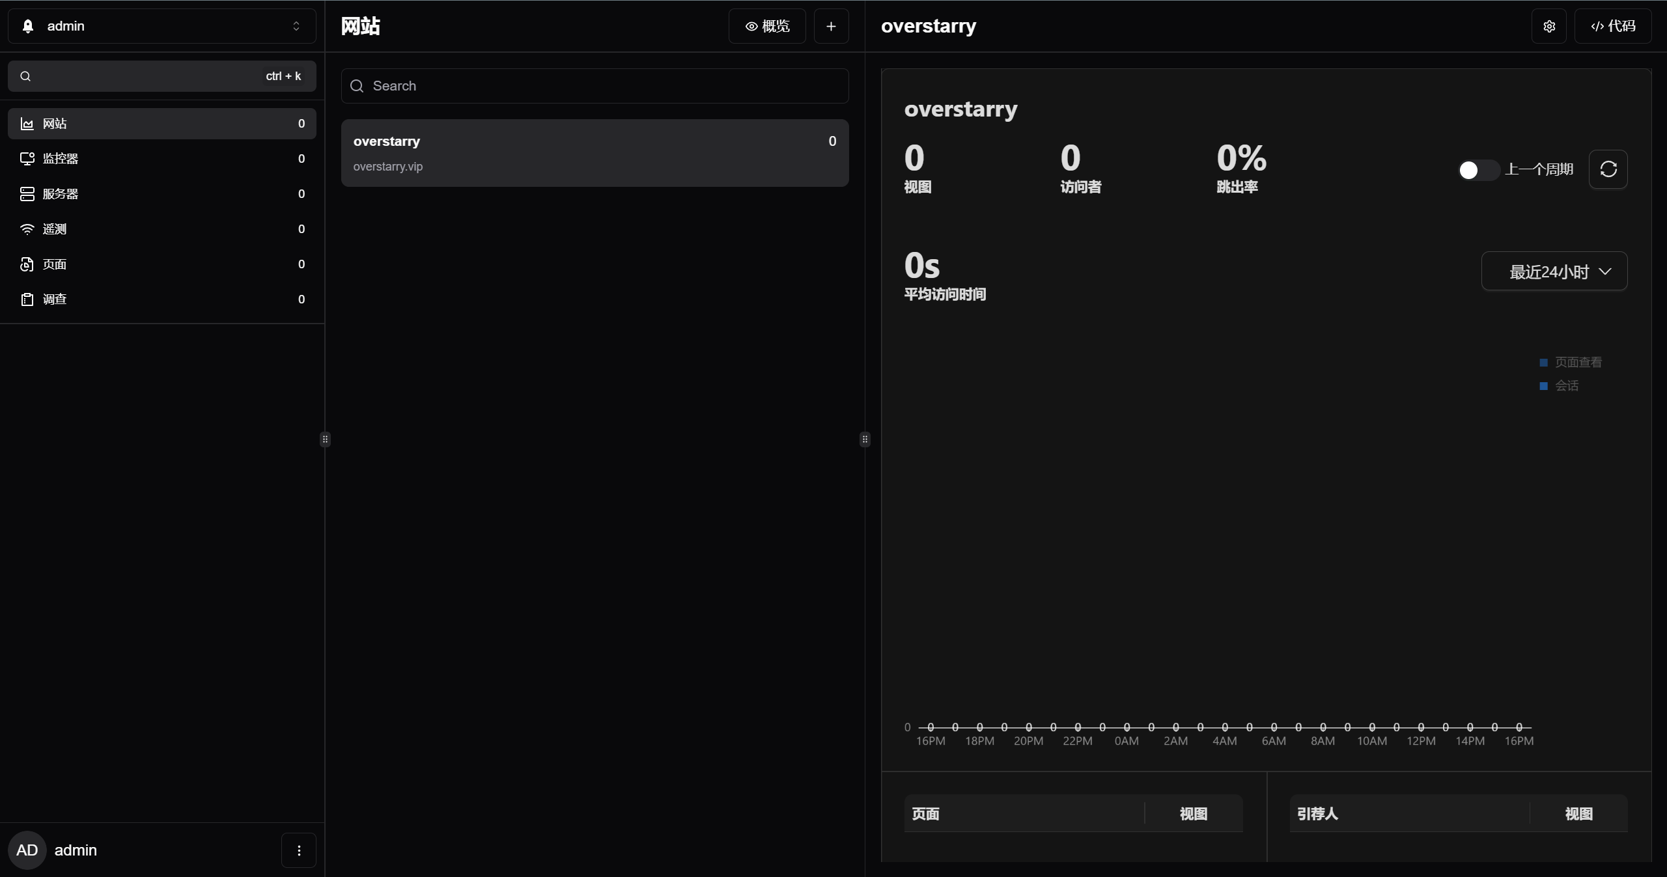The height and width of the screenshot is (877, 1667).
Task: Click the settings gear icon for overstarry
Action: click(1549, 26)
